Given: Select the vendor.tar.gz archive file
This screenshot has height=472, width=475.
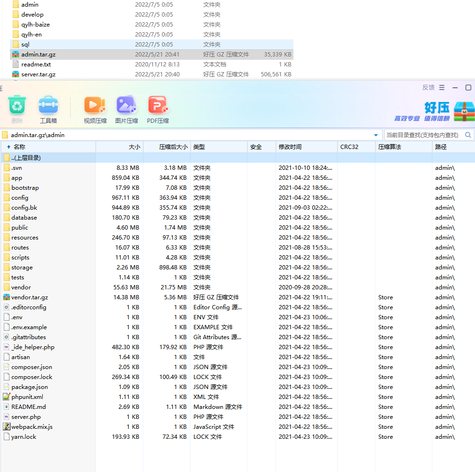Looking at the screenshot, I should (29, 297).
